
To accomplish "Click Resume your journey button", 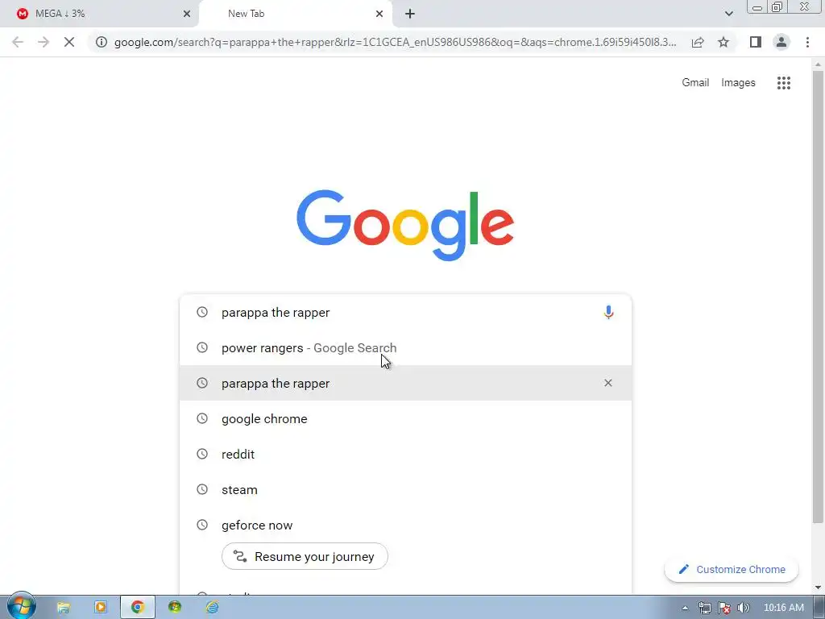I will [305, 556].
